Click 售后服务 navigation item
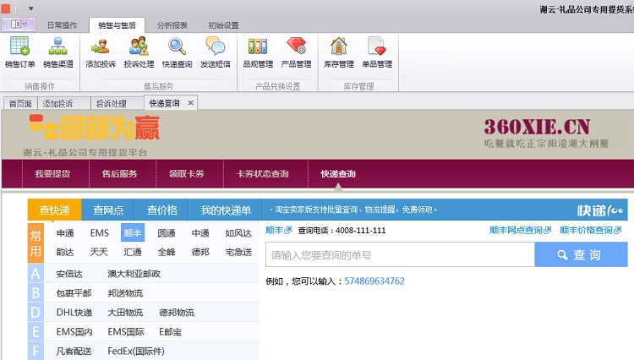634x360 pixels. [x=120, y=174]
